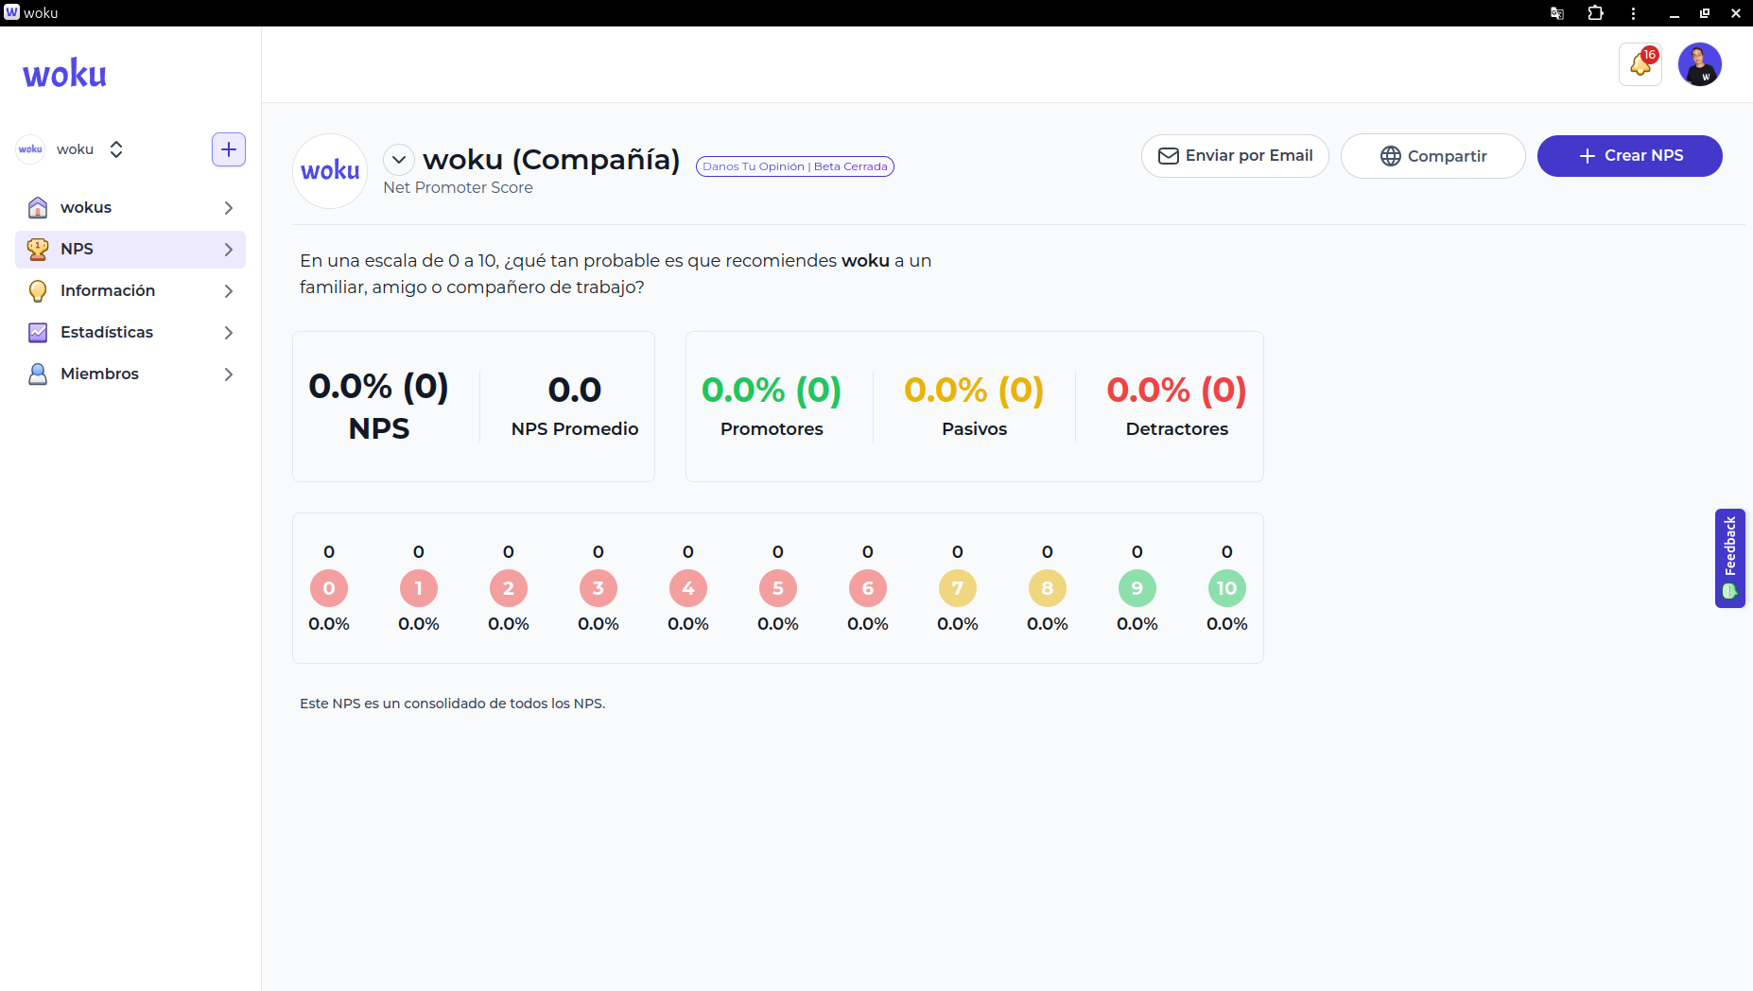Select the NPS trophy icon
The image size is (1753, 991).
pos(38,249)
